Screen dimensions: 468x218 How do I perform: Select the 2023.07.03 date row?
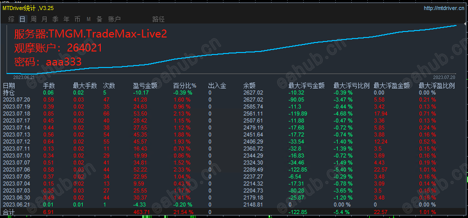(x=16, y=190)
